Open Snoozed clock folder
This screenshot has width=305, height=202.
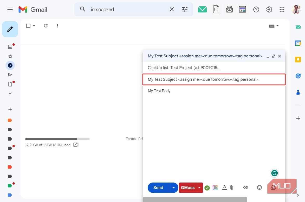pos(10,65)
